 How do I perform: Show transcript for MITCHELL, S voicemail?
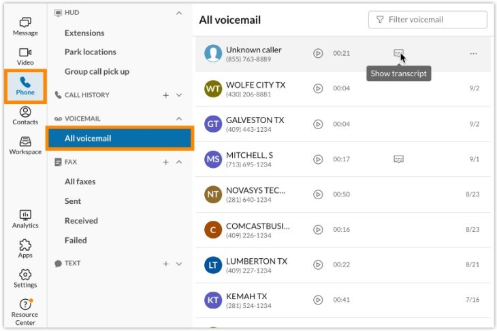click(x=398, y=159)
